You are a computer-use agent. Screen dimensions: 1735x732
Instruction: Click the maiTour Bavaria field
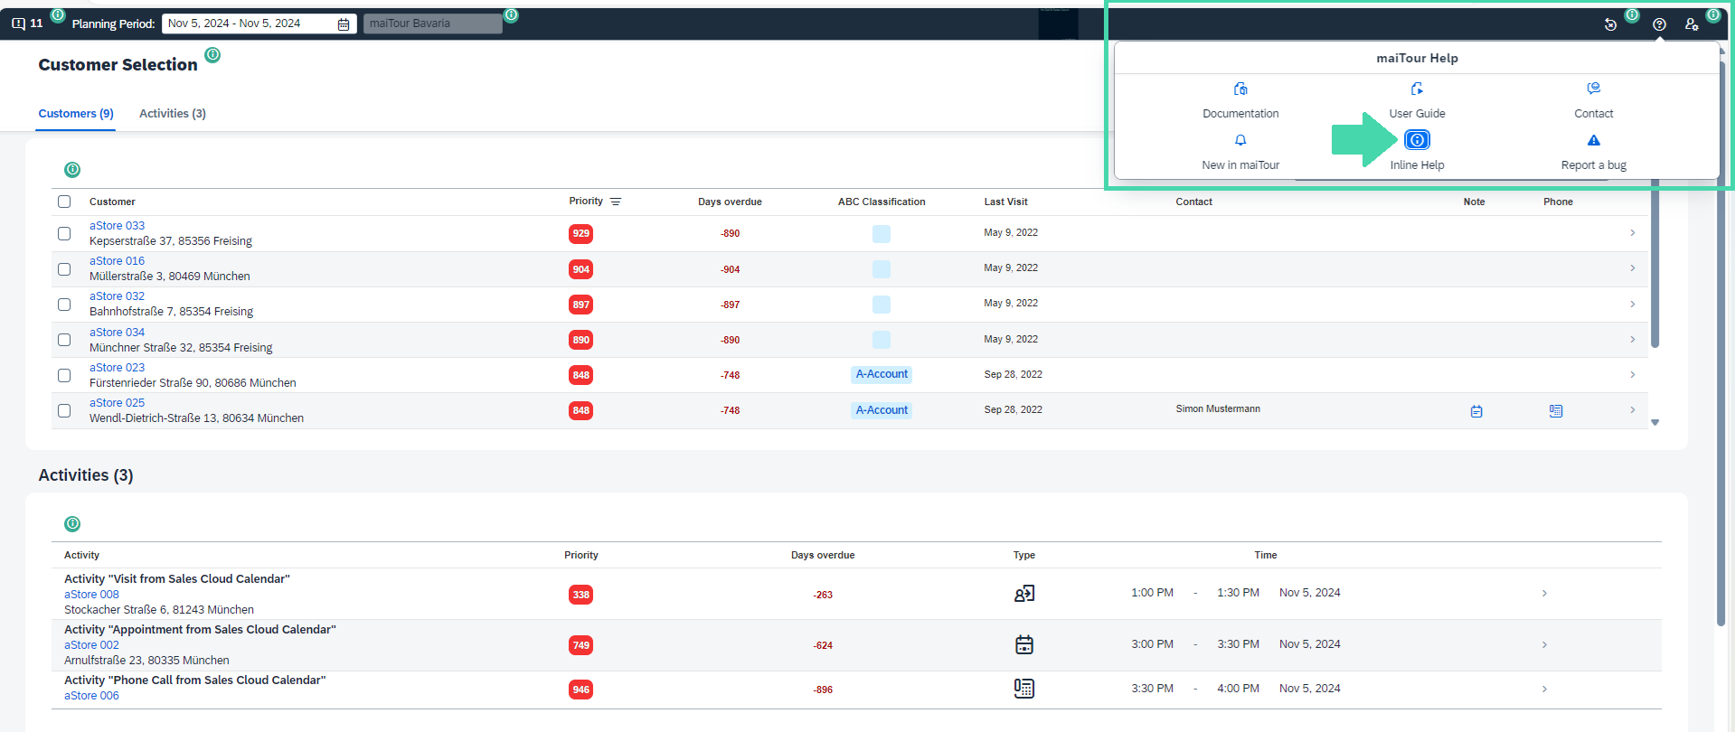[432, 23]
